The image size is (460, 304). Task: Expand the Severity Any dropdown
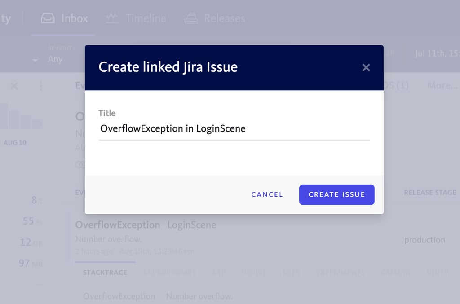(x=55, y=59)
